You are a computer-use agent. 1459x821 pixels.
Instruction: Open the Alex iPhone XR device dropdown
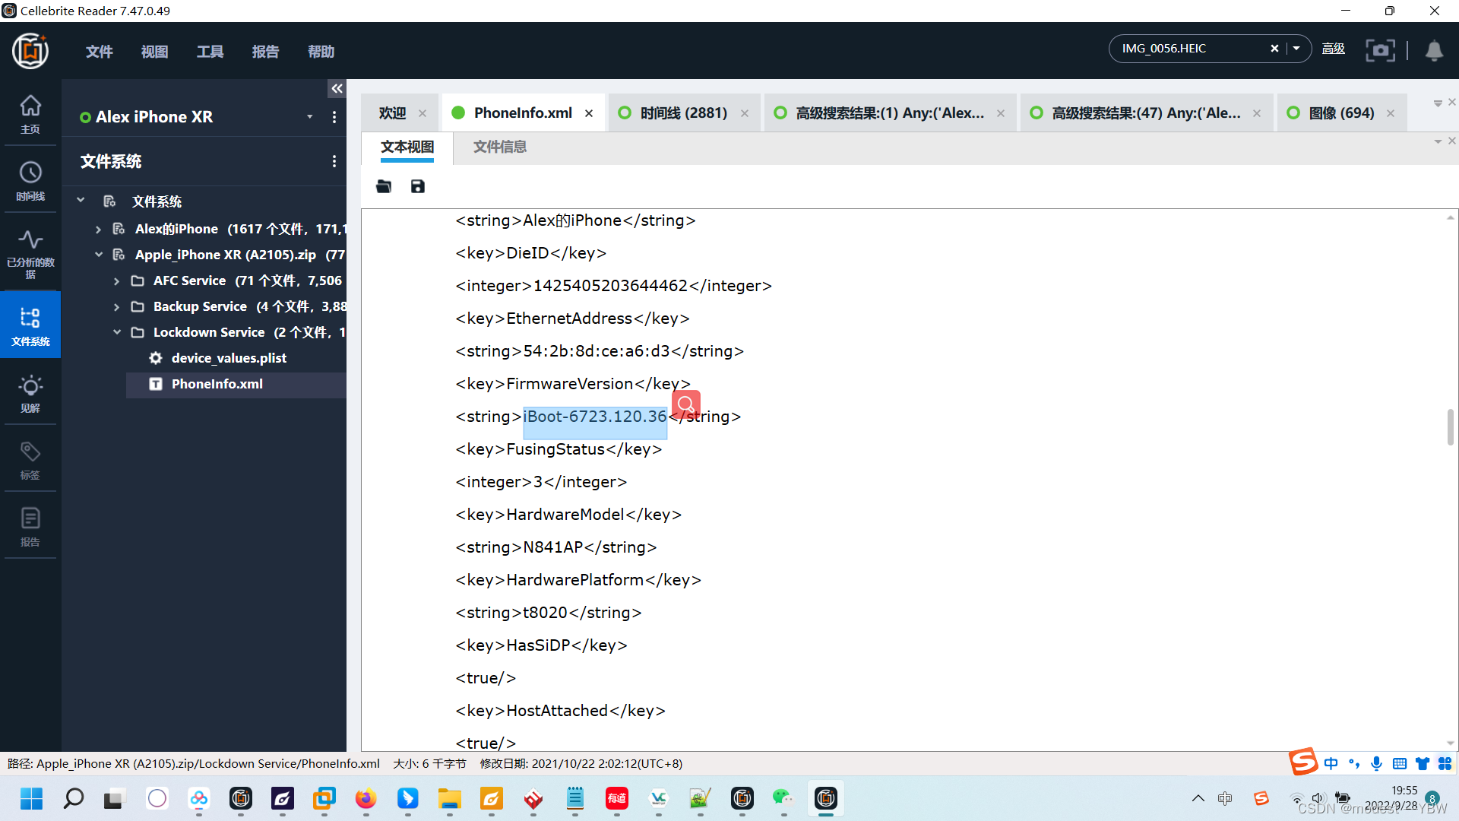tap(309, 117)
